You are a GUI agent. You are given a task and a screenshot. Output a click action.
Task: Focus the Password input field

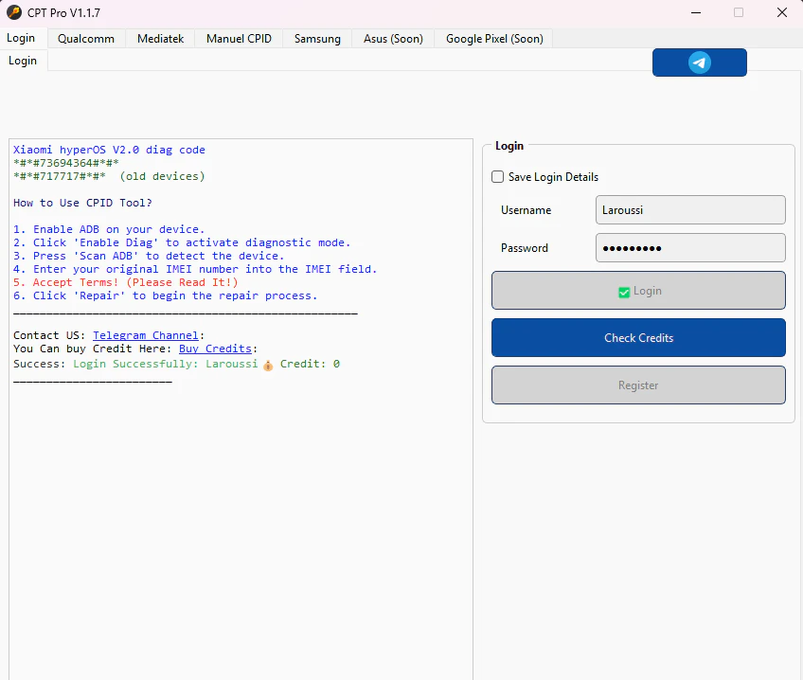click(690, 248)
